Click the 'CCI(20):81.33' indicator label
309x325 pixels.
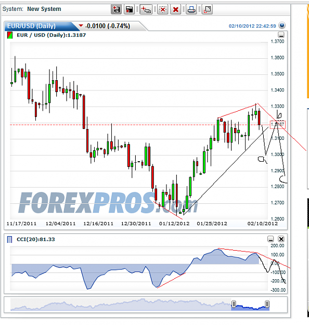(36, 239)
